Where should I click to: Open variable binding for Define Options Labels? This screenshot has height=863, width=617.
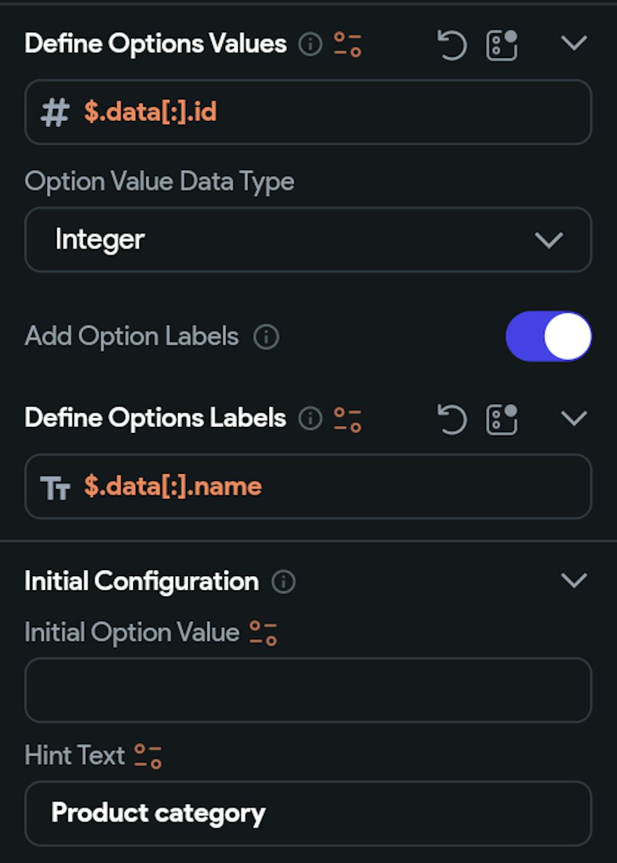[x=346, y=418]
